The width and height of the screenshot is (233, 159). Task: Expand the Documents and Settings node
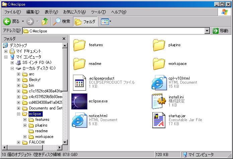point(18,108)
